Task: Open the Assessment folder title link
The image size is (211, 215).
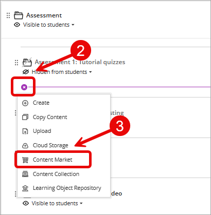Action: tap(44, 15)
